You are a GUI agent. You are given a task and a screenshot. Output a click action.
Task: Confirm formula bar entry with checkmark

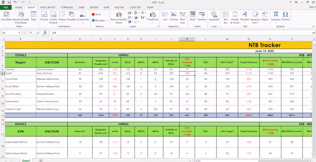pos(38,33)
